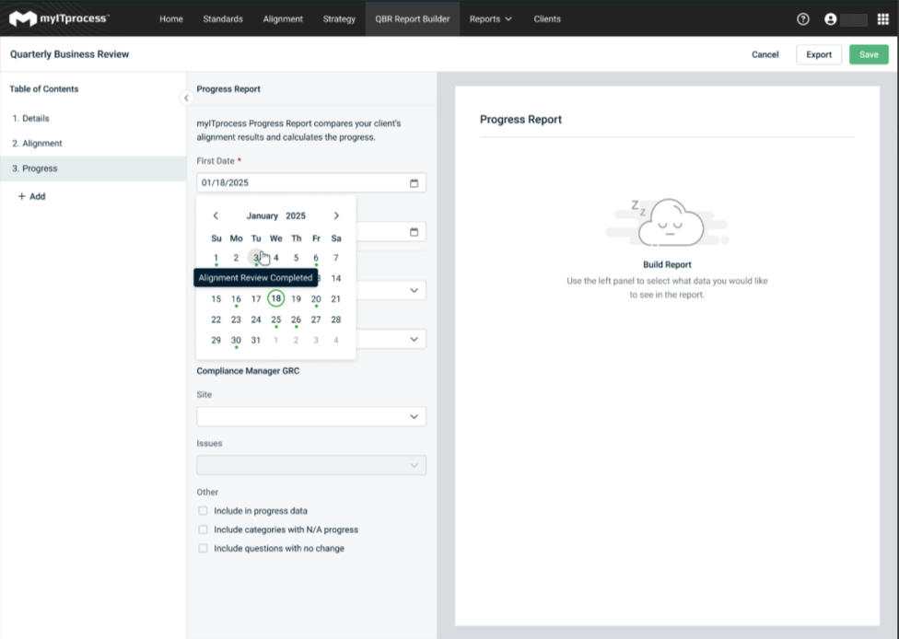Collapse the Table of Contents panel

coord(186,98)
